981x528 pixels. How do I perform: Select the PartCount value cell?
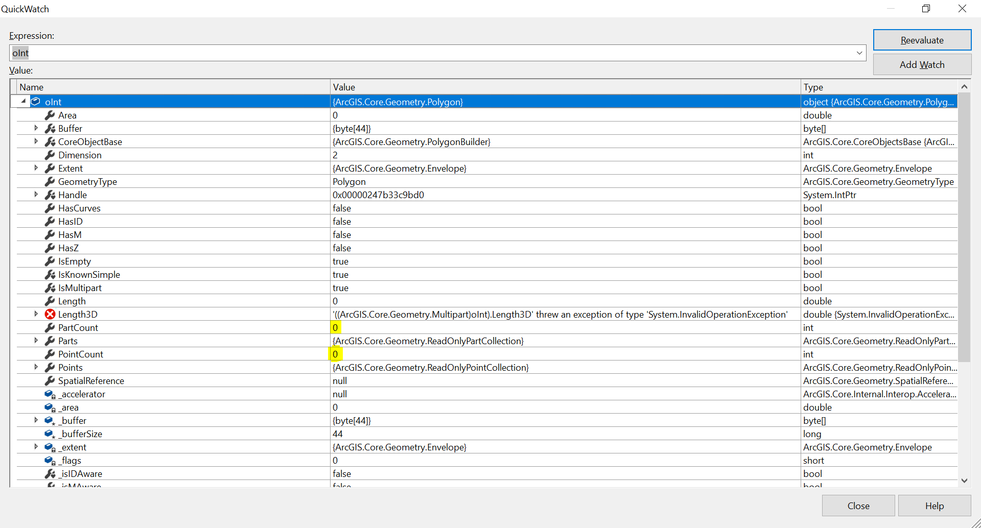click(x=565, y=328)
